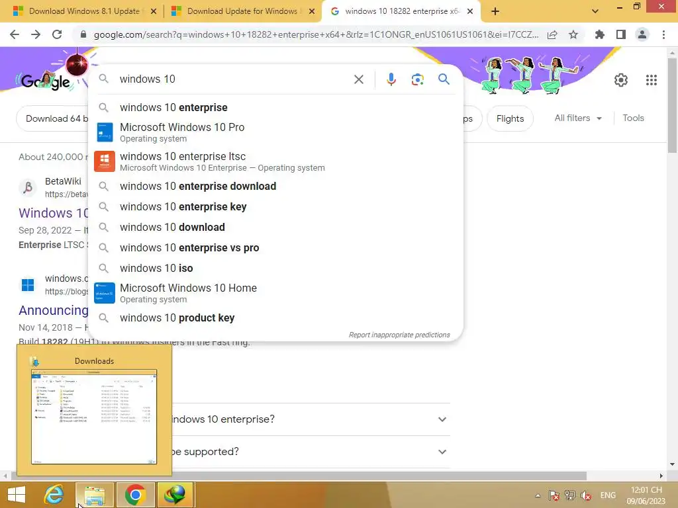The height and width of the screenshot is (508, 678).
Task: Open Chrome extensions puzzle icon
Action: 599,34
